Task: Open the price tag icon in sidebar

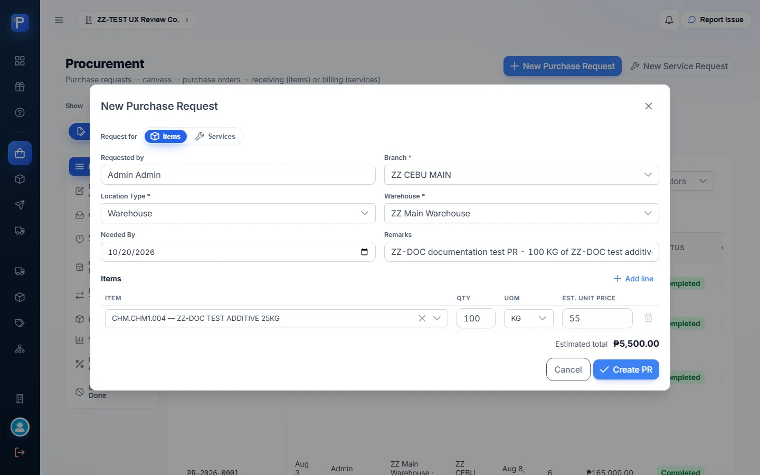Action: point(20,323)
